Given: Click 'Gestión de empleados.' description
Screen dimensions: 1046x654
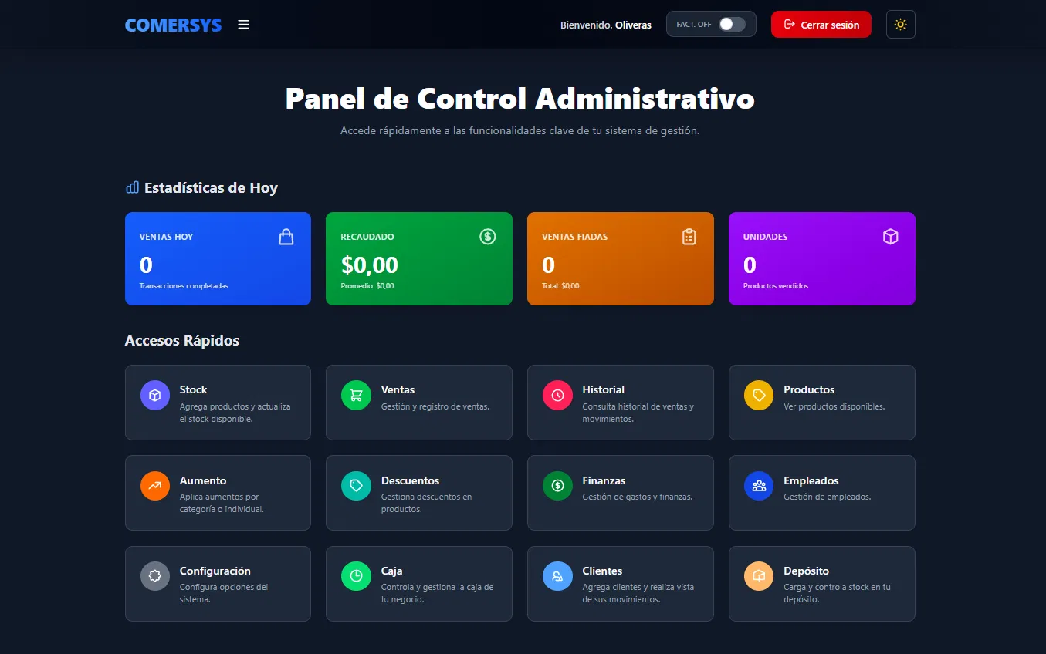Looking at the screenshot, I should tap(828, 497).
